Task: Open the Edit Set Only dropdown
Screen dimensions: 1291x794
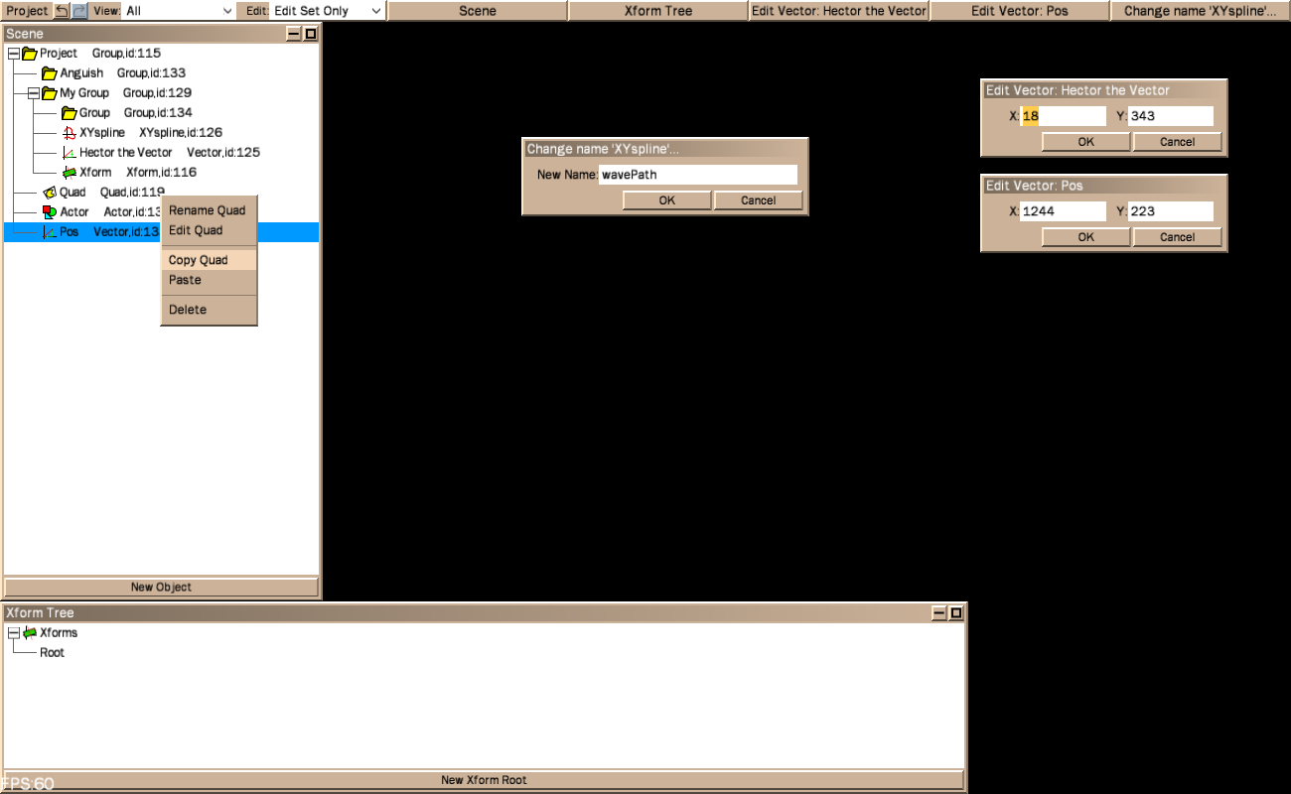Action: pos(328,11)
